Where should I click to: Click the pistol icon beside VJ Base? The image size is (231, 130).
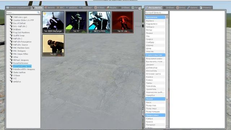[x=11, y=75]
